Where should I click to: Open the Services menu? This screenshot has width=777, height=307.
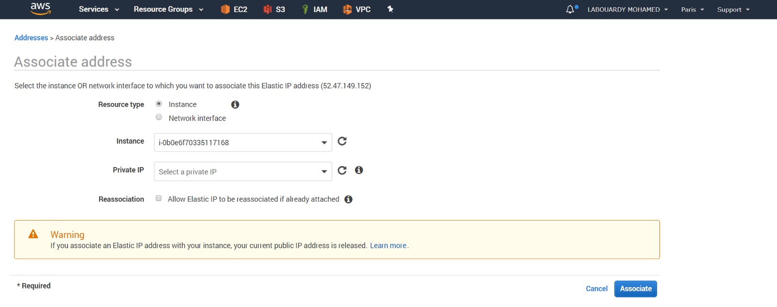99,9
